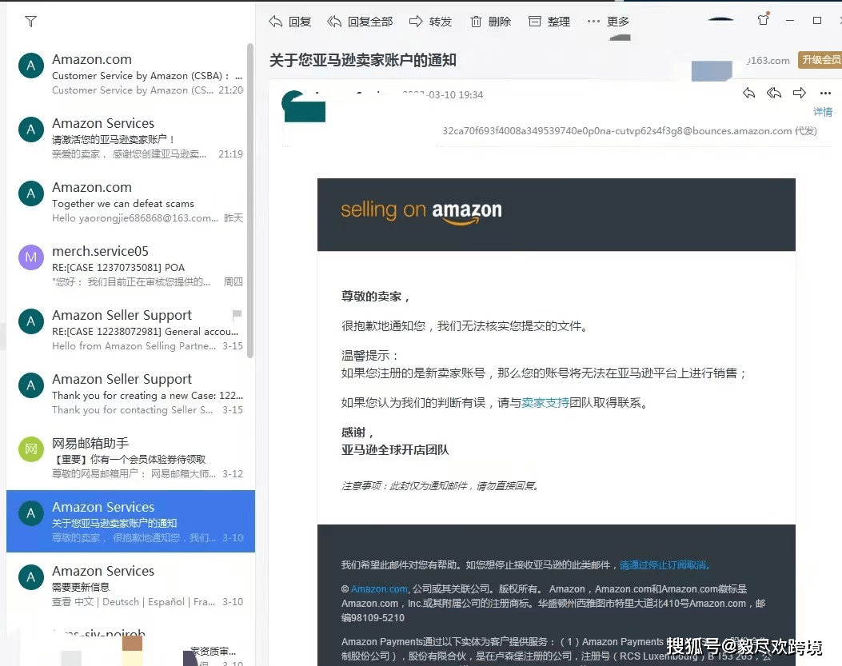Click the filter funnel icon above the email list
This screenshot has width=842, height=666.
[30, 22]
